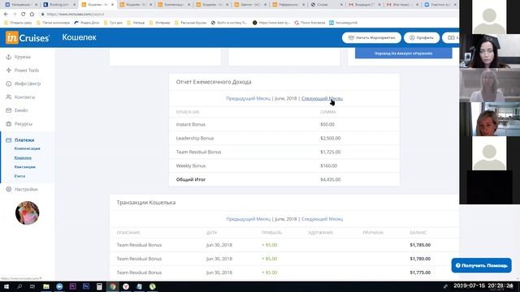Go to browser home page
Viewport: 520px width, 292px height.
coord(32,15)
